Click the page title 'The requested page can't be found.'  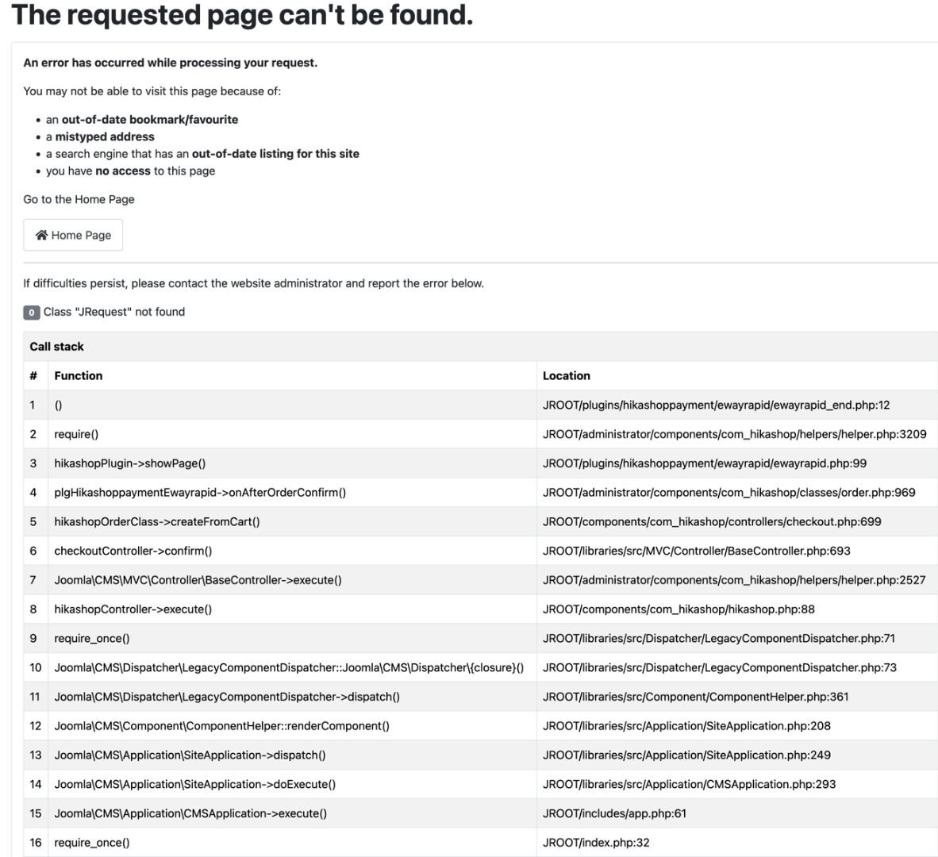pyautogui.click(x=242, y=15)
